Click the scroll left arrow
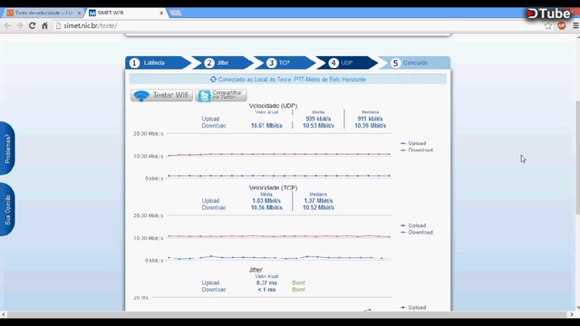This screenshot has width=580, height=326. pyautogui.click(x=4, y=314)
